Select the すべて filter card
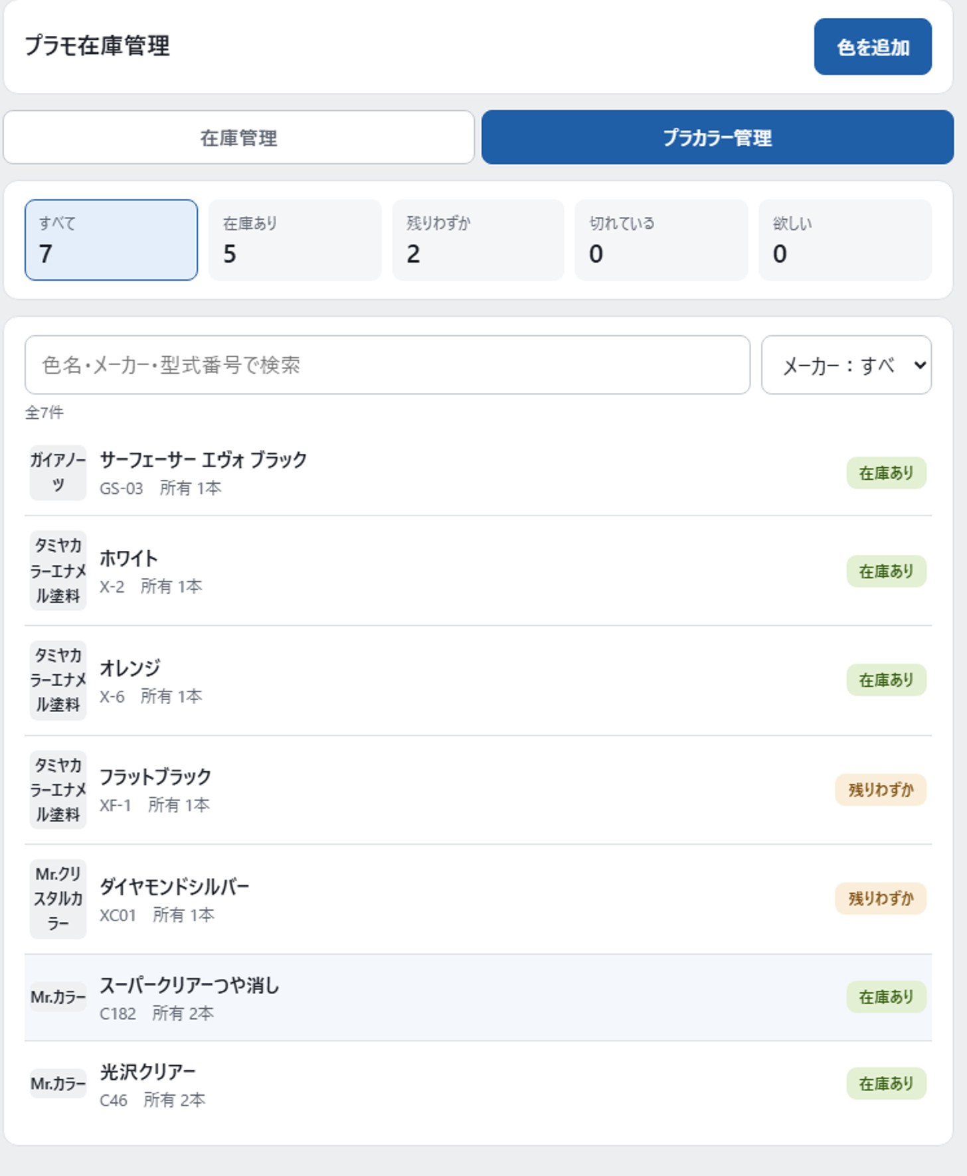 pos(111,240)
